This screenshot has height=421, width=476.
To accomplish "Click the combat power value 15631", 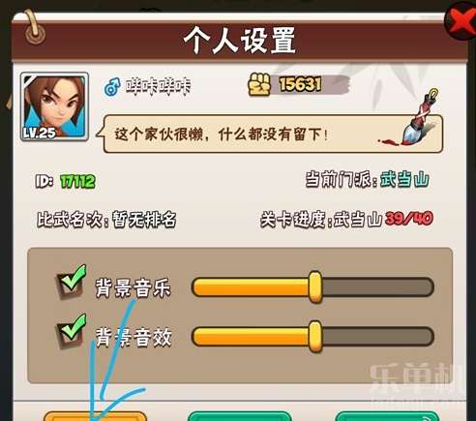I will point(300,84).
